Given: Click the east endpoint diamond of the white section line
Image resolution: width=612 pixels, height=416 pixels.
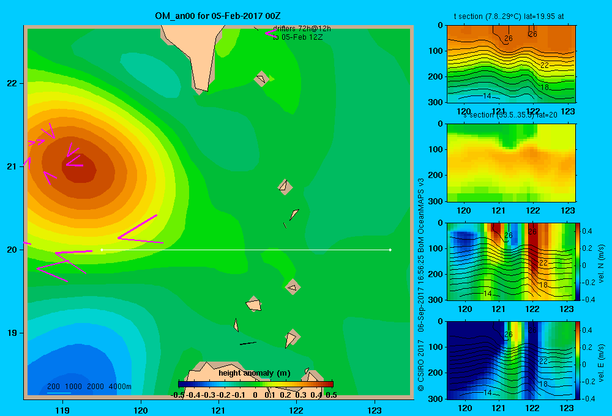Looking at the screenshot, I should coord(390,250).
